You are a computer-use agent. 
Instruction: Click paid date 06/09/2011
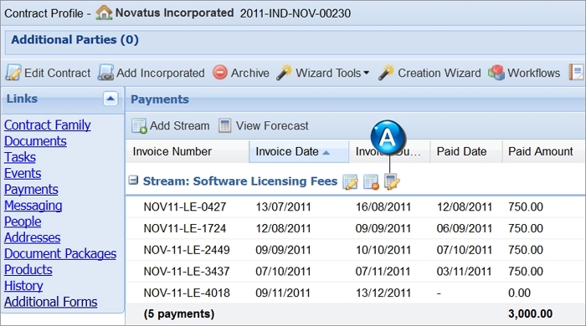tap(464, 228)
